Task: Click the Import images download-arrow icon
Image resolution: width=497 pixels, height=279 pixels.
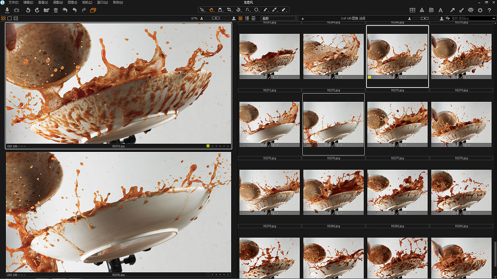Action: click(x=7, y=10)
